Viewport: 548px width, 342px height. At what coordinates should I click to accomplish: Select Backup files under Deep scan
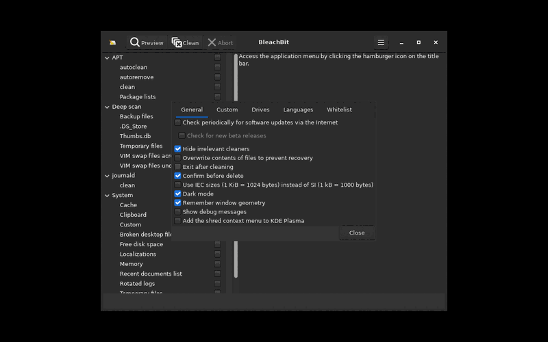(136, 116)
